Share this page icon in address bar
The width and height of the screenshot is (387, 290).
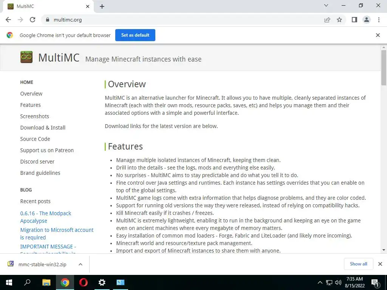tap(327, 20)
